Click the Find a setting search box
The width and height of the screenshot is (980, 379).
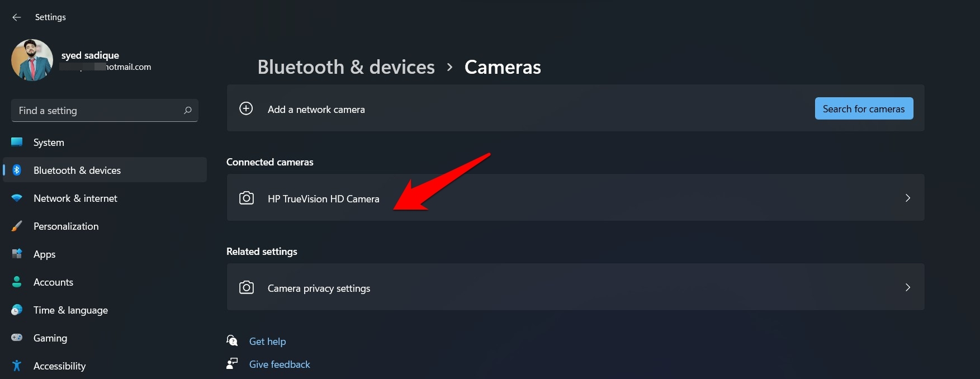pos(98,111)
